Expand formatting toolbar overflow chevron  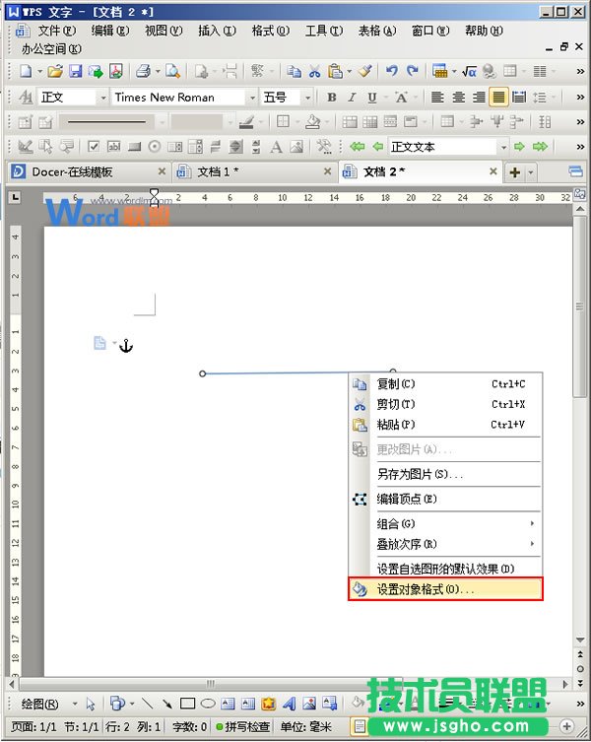tap(580, 98)
